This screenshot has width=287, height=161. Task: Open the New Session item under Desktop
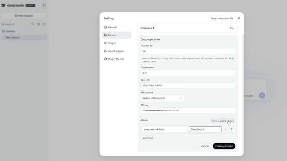click(x=24, y=38)
